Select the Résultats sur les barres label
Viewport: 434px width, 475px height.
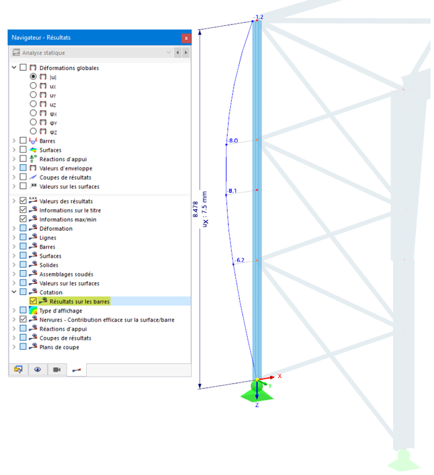(79, 302)
